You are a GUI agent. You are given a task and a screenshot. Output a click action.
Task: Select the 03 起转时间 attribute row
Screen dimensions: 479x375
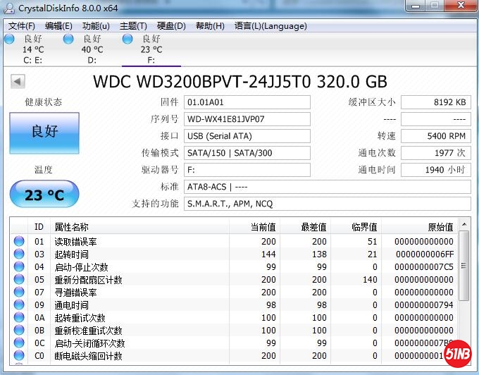coord(141,254)
